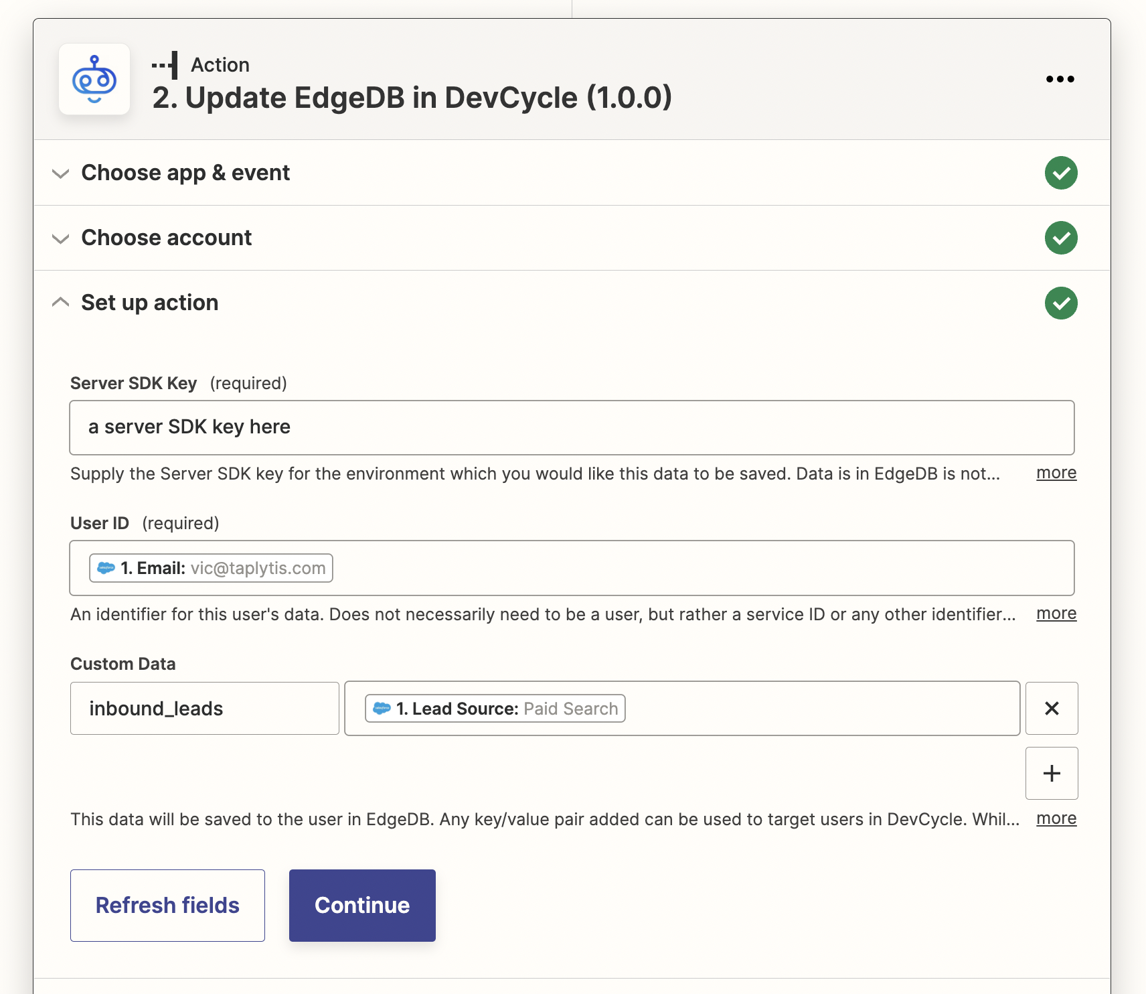Show more of User ID description
Image resolution: width=1146 pixels, height=994 pixels.
point(1056,614)
